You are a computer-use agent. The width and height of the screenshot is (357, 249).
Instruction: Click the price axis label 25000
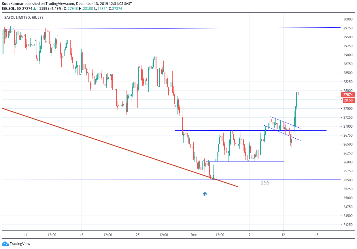[348, 198]
